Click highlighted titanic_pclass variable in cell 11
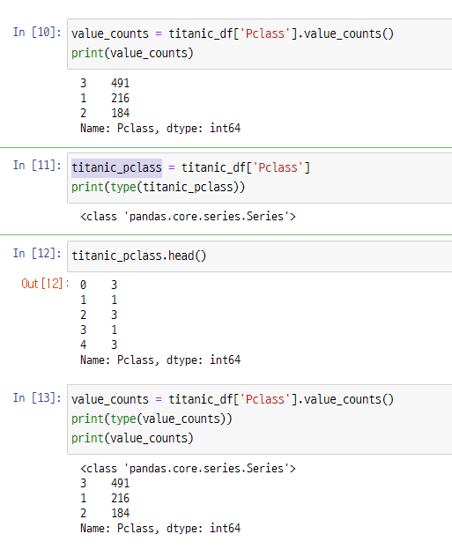 coord(116,167)
